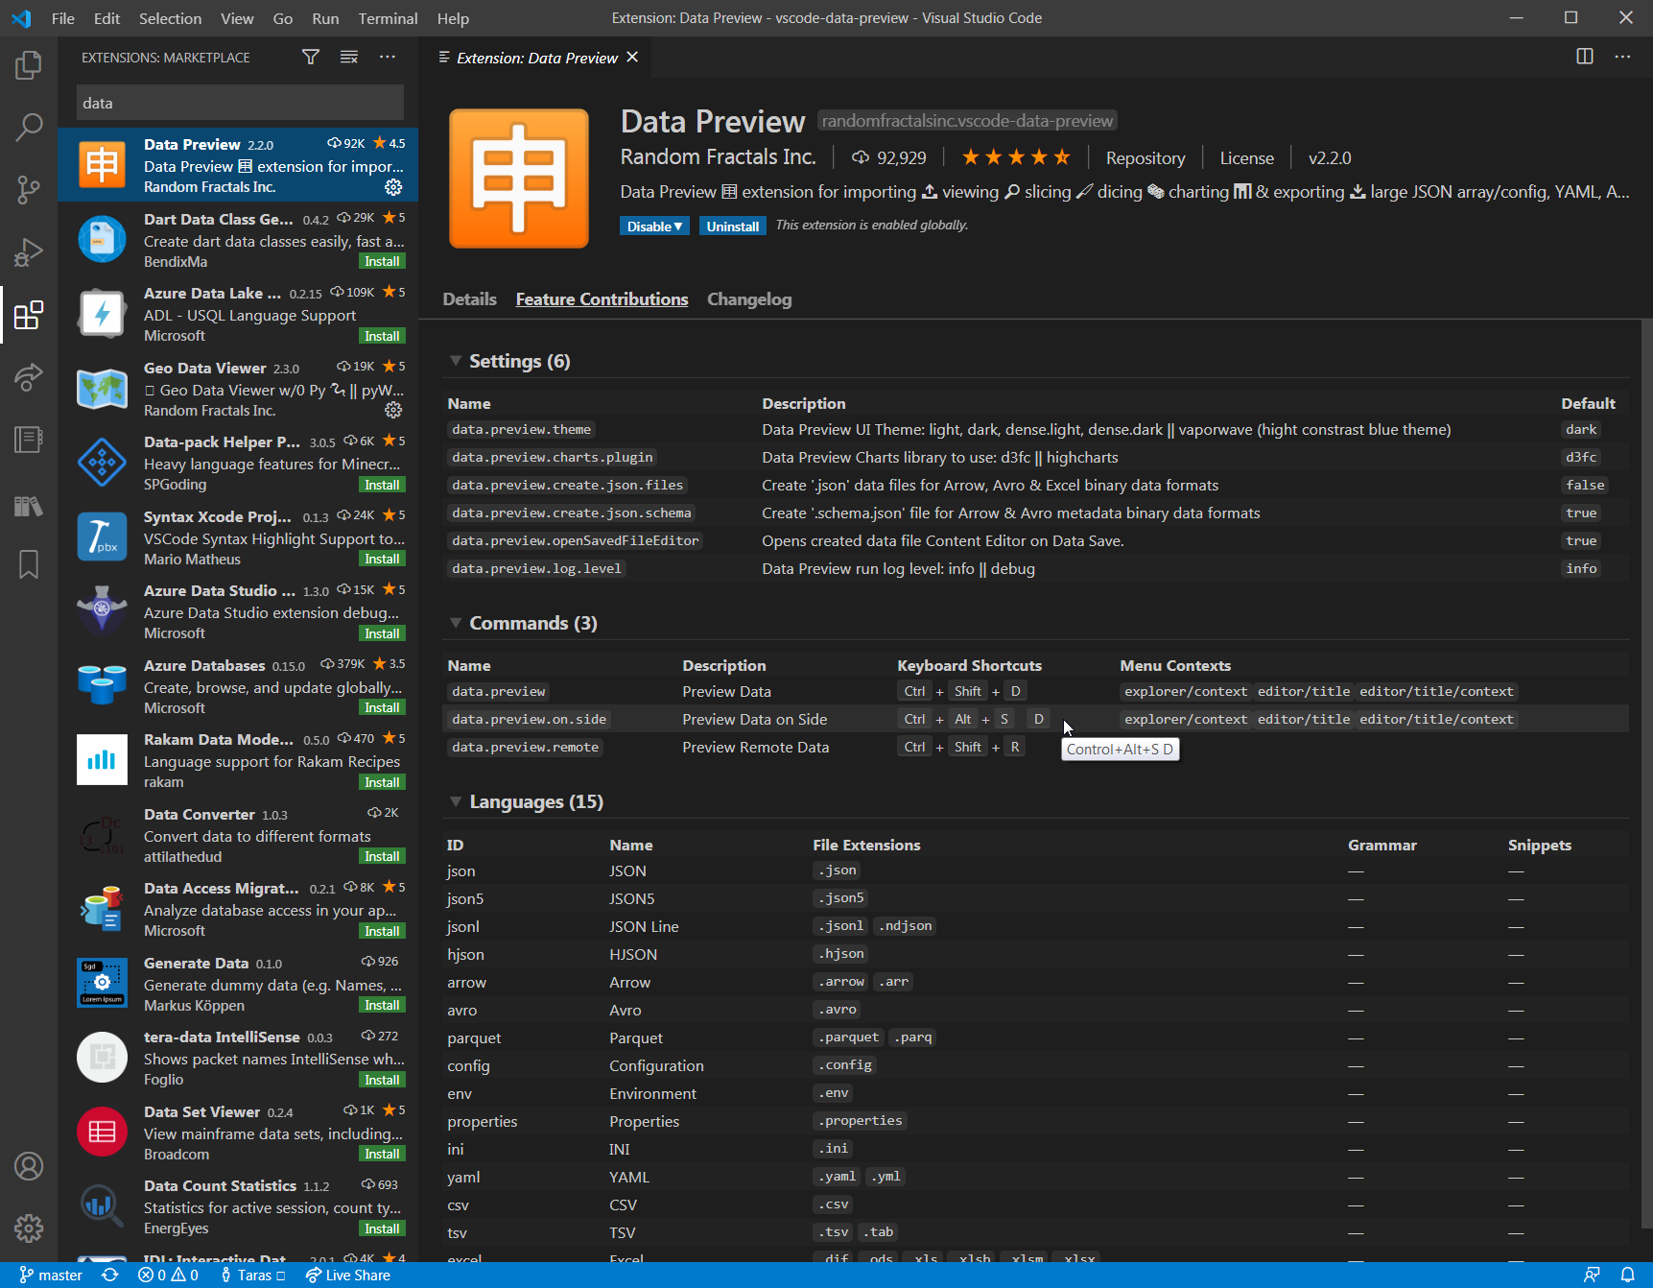Viewport: 1653px width, 1288px height.
Task: Select the Extensions view icon
Action: [x=29, y=315]
